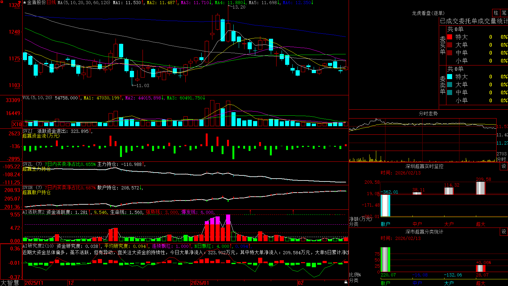
Task: Open the MA(5,10,20,30,60,120) parameter settings
Action: 84,3
